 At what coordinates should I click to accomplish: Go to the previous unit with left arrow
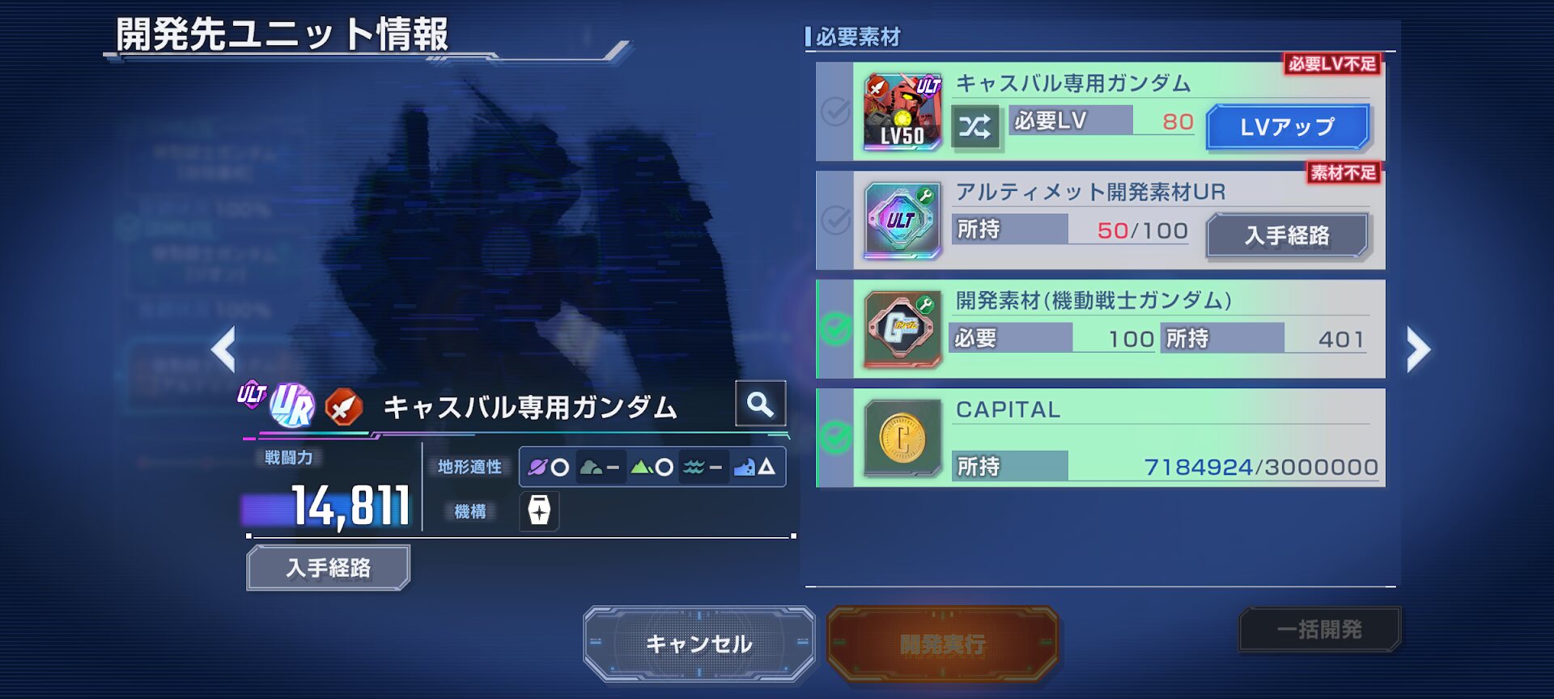pos(223,349)
